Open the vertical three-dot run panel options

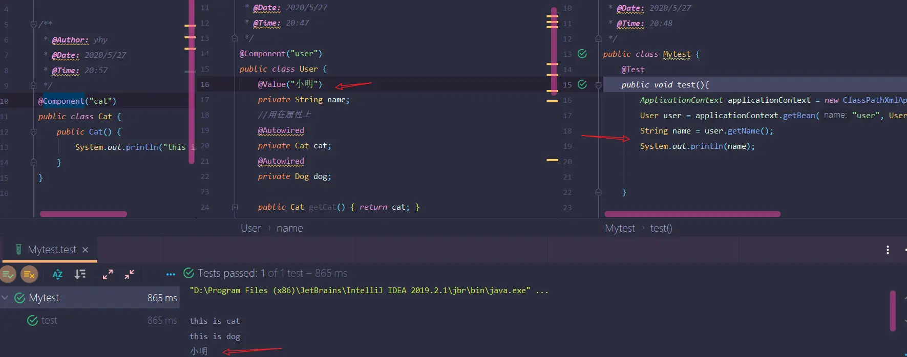coord(888,250)
